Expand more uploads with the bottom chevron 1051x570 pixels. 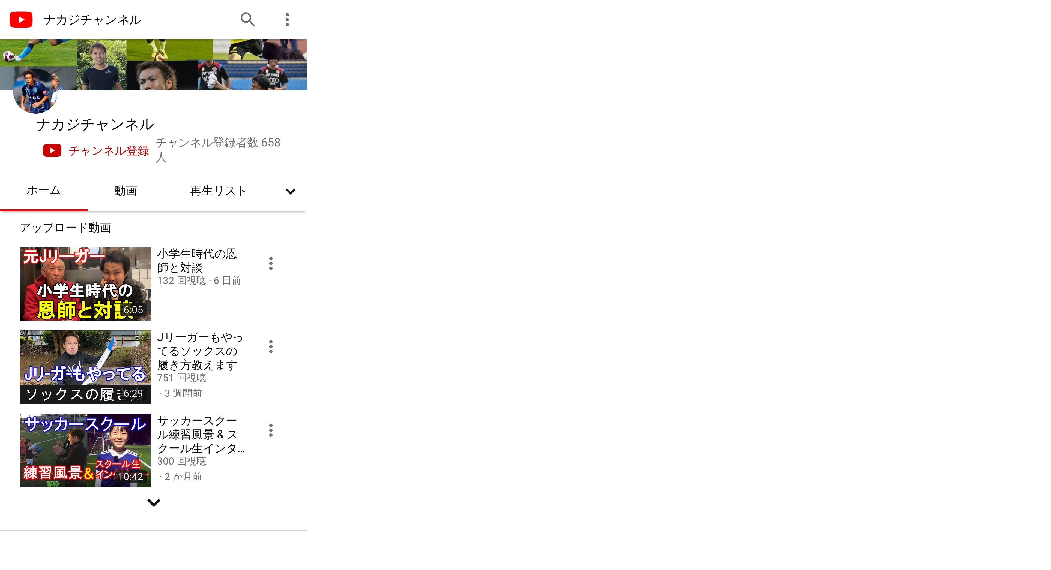153,503
